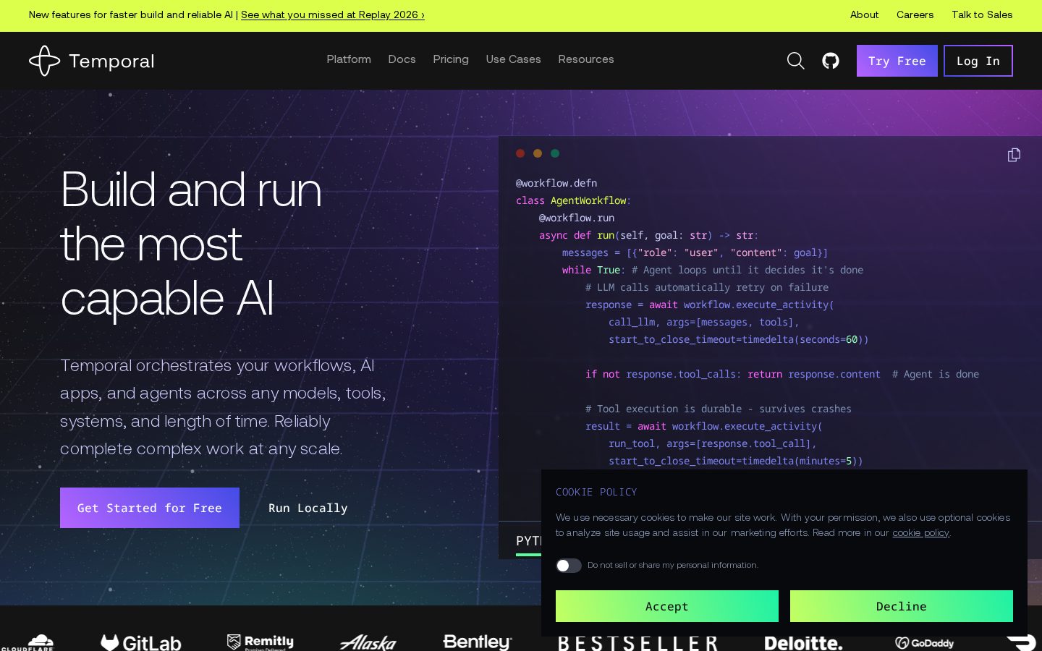Open the Careers link
This screenshot has height=651, width=1042.
pos(915,14)
